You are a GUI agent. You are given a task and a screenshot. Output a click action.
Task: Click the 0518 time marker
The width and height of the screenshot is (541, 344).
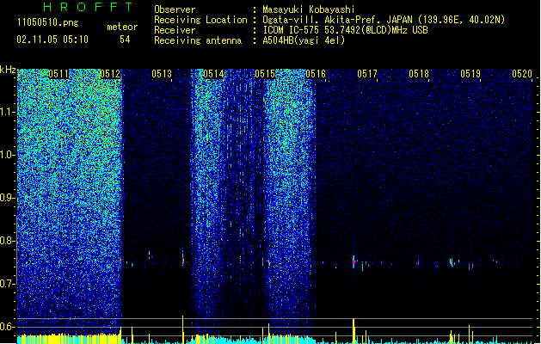(x=419, y=74)
